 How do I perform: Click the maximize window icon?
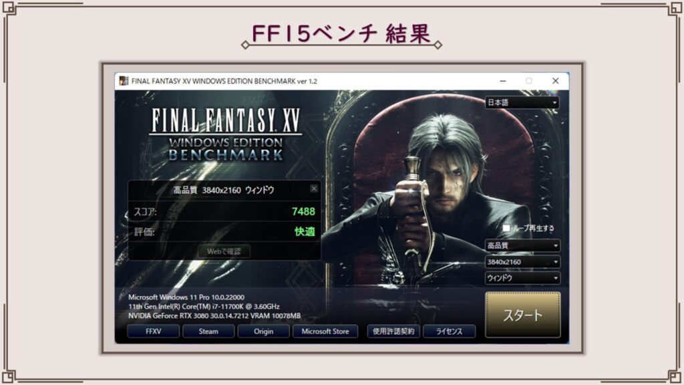pyautogui.click(x=529, y=81)
